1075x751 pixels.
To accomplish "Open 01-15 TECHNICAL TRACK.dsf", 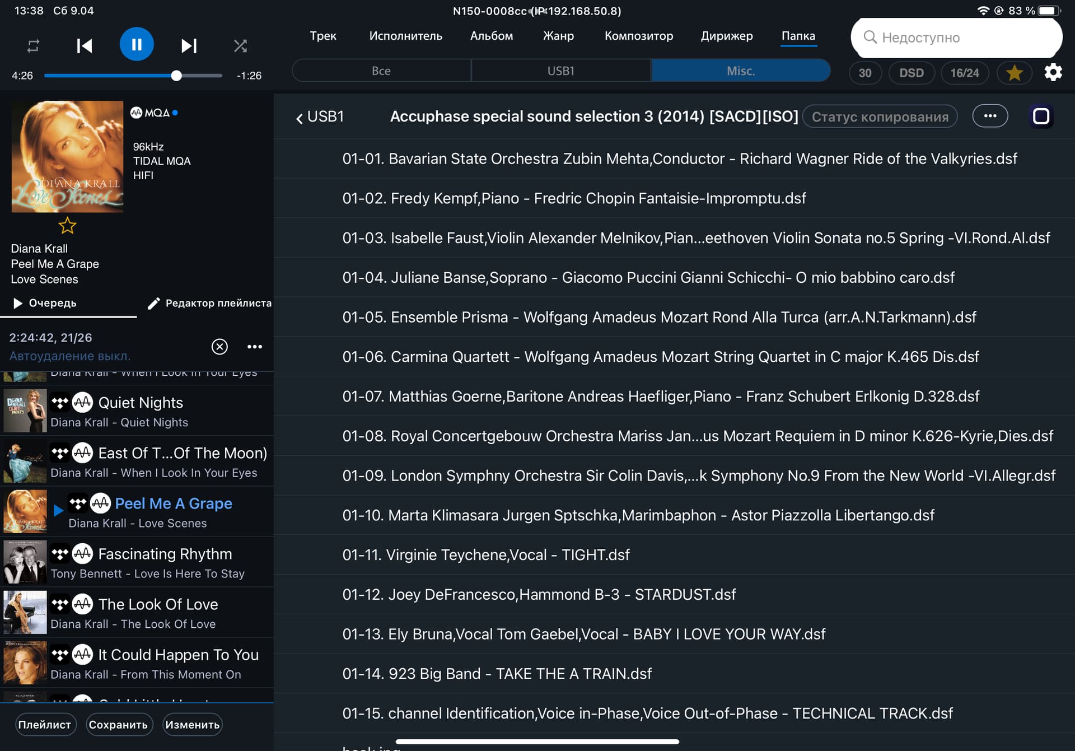I will [x=674, y=713].
